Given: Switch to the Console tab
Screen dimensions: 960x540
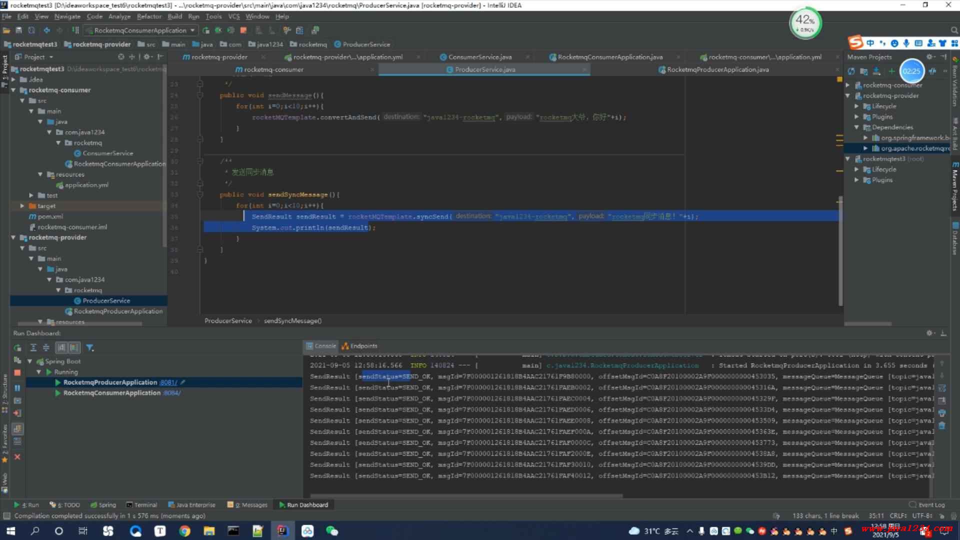Looking at the screenshot, I should [320, 346].
